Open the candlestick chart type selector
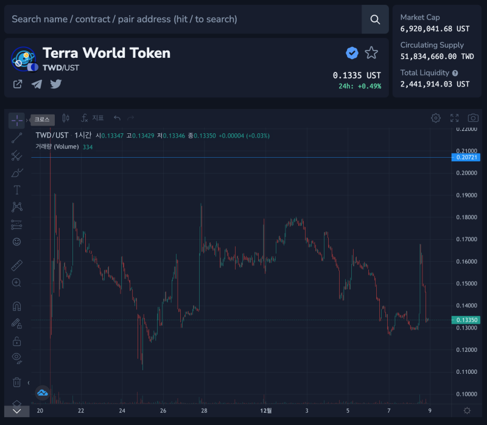 pyautogui.click(x=66, y=118)
